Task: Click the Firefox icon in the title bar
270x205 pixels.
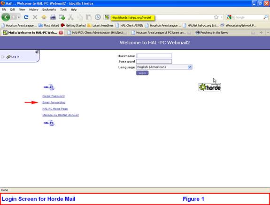Action: 3,3
